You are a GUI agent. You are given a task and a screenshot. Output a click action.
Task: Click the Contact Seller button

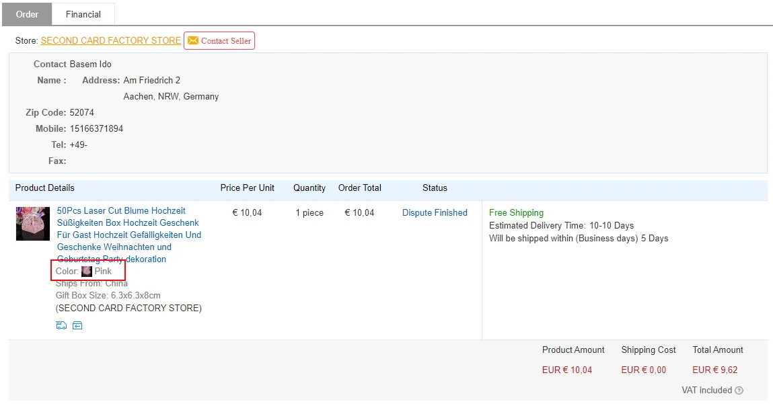pyautogui.click(x=219, y=40)
